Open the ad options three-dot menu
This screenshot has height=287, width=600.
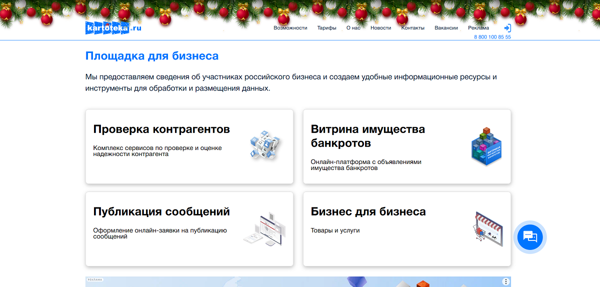pos(505,281)
